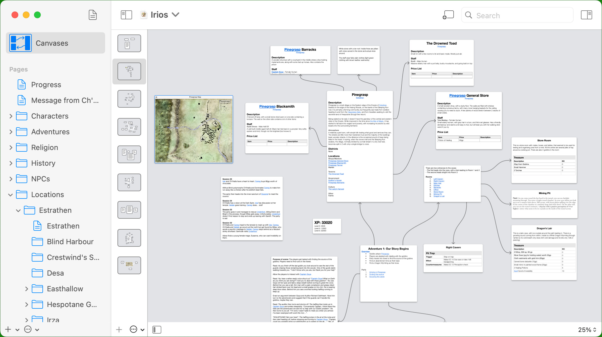Select the first canvas thumbnail
Screen dimensions: 602x337
pos(129,43)
